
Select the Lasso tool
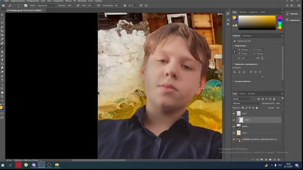coord(2,23)
